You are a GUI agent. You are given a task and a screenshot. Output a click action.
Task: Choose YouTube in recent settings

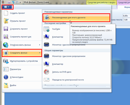pyautogui.click(x=56, y=29)
